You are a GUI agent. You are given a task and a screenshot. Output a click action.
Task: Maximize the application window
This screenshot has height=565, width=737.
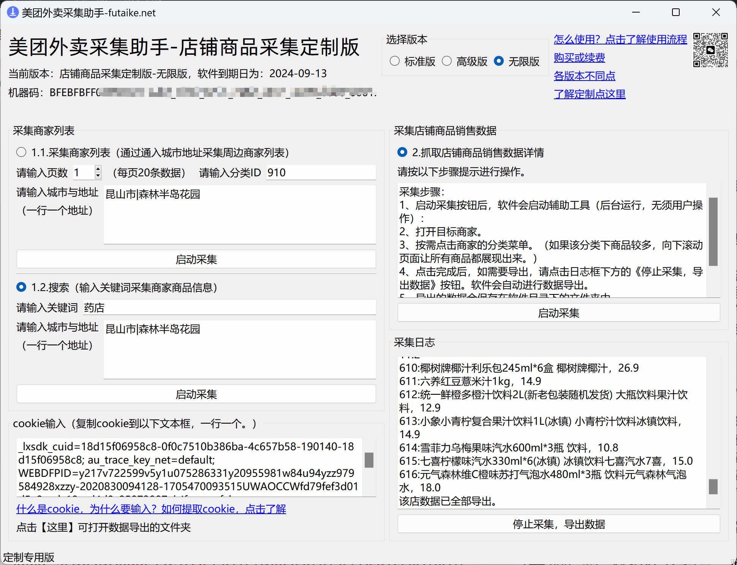coord(676,13)
